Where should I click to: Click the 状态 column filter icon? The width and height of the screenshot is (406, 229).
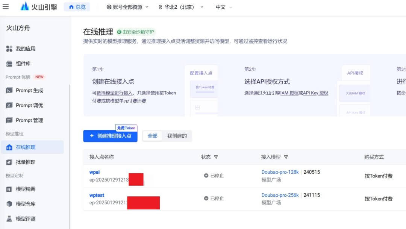point(216,157)
